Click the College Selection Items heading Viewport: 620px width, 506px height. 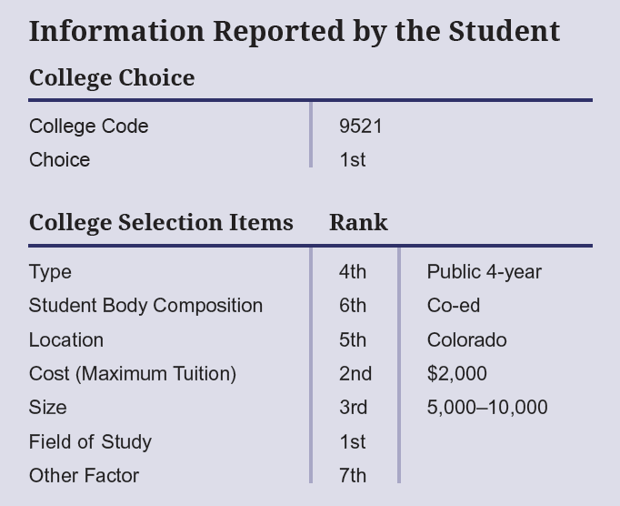[x=161, y=223]
